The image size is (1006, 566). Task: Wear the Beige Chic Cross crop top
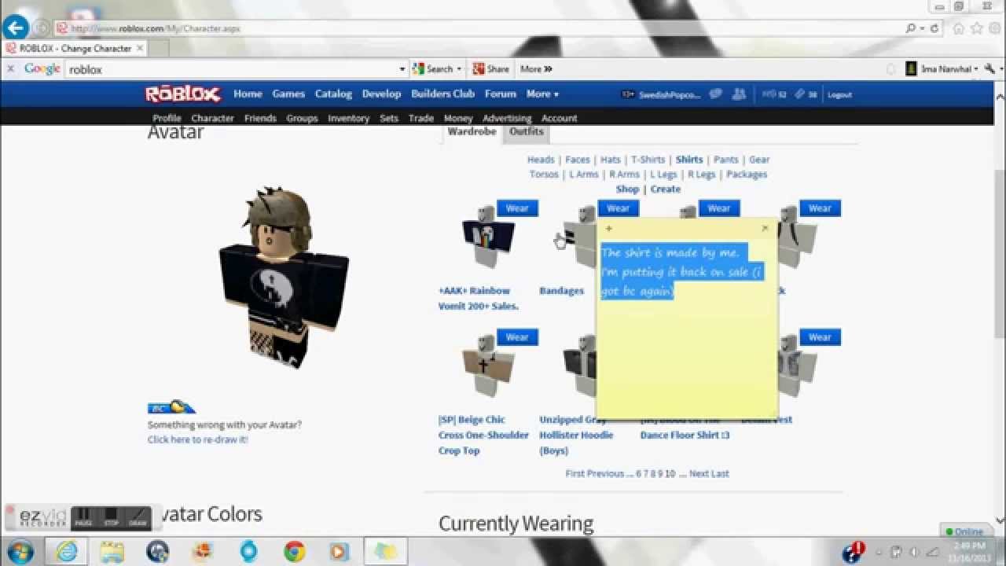(x=517, y=337)
